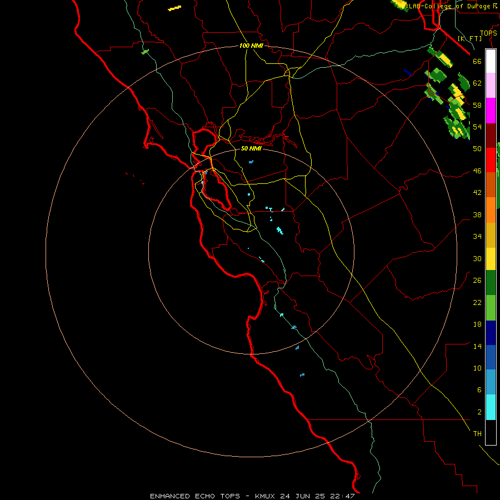
Task: Pick the dark green legend swatch
Action: (491, 283)
